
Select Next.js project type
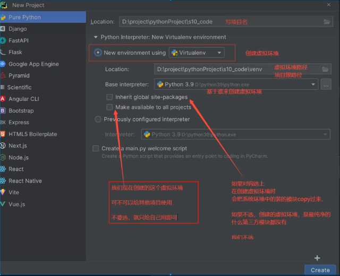43,146
